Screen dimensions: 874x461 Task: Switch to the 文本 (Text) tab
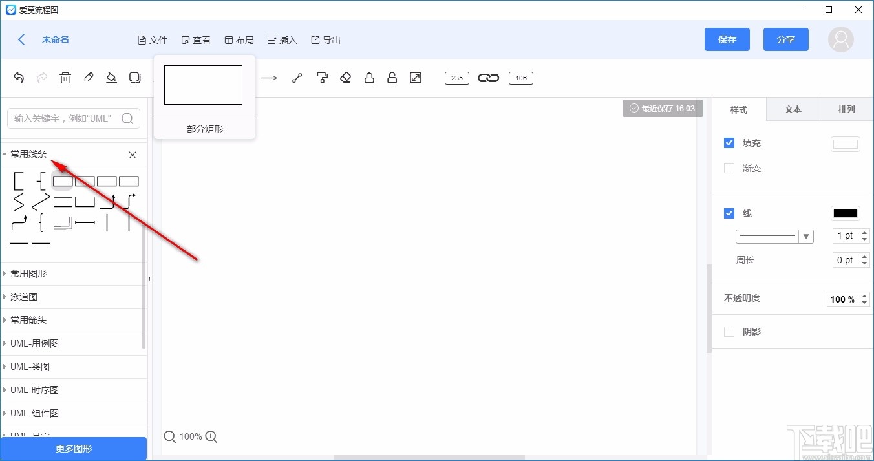tap(793, 109)
